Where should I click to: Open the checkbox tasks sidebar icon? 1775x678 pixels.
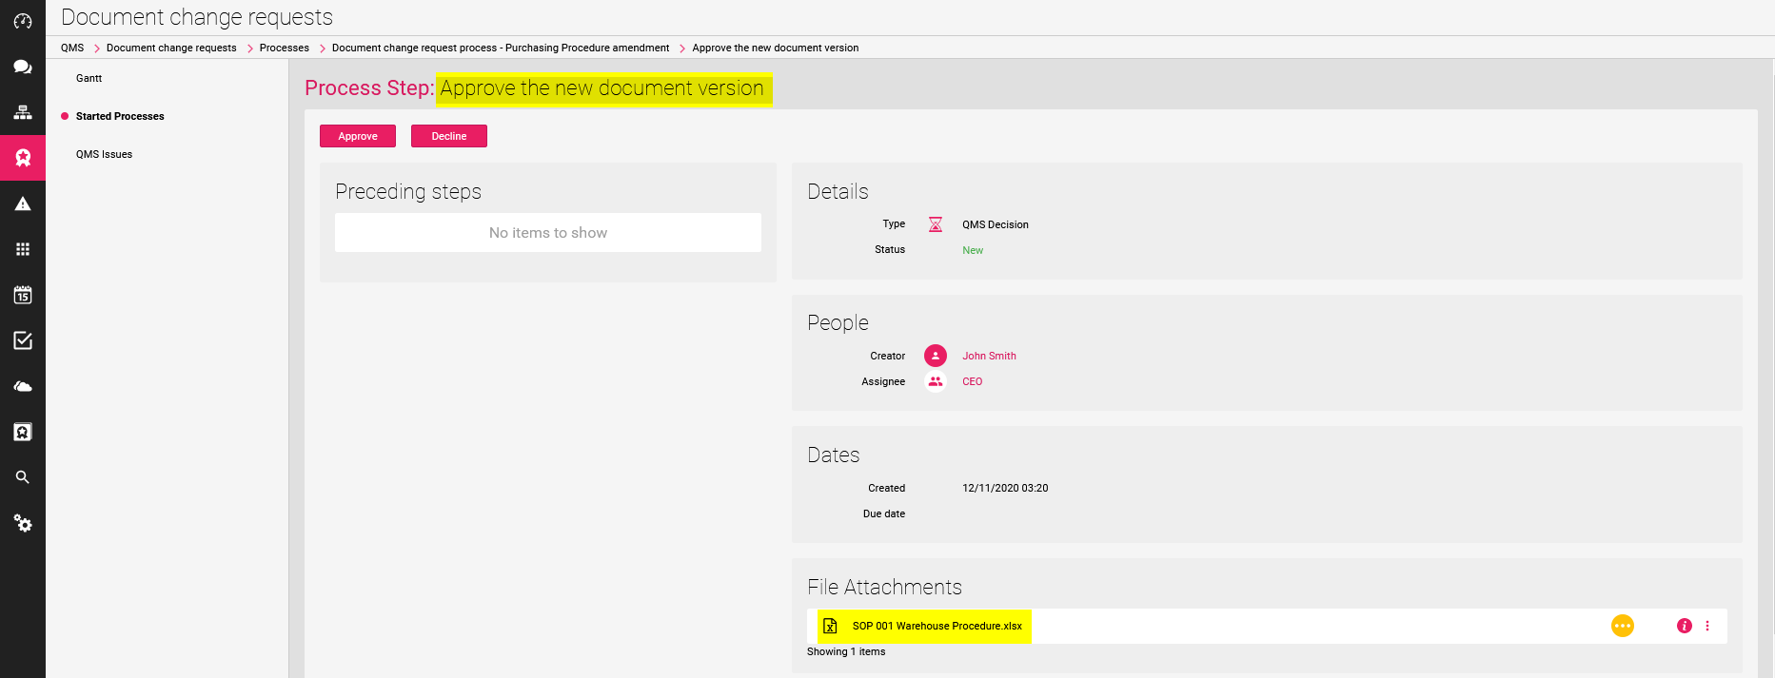click(23, 340)
